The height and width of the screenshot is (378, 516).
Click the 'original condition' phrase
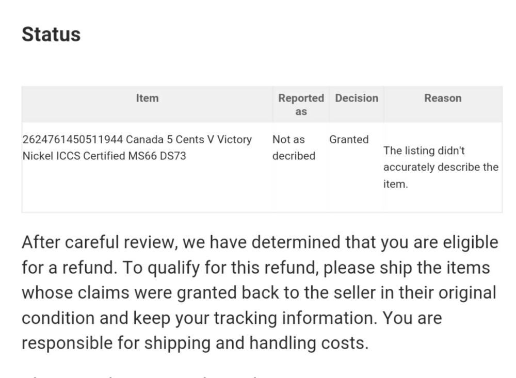(x=259, y=305)
